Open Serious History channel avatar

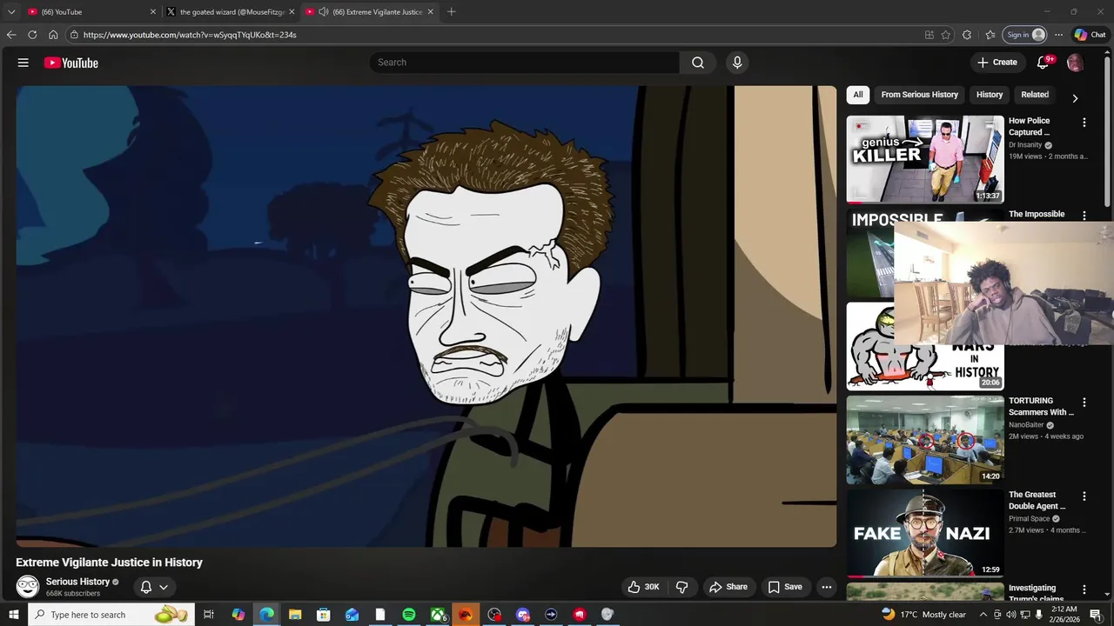pos(28,587)
